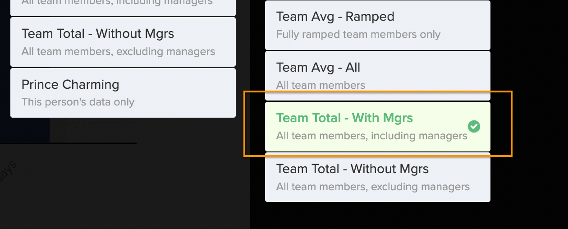Click "This person's data only" subtitle

point(78,102)
